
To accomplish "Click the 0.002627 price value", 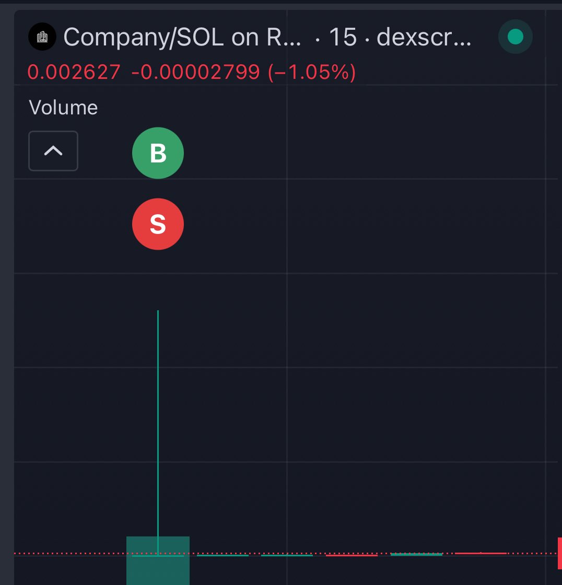I will 74,72.
